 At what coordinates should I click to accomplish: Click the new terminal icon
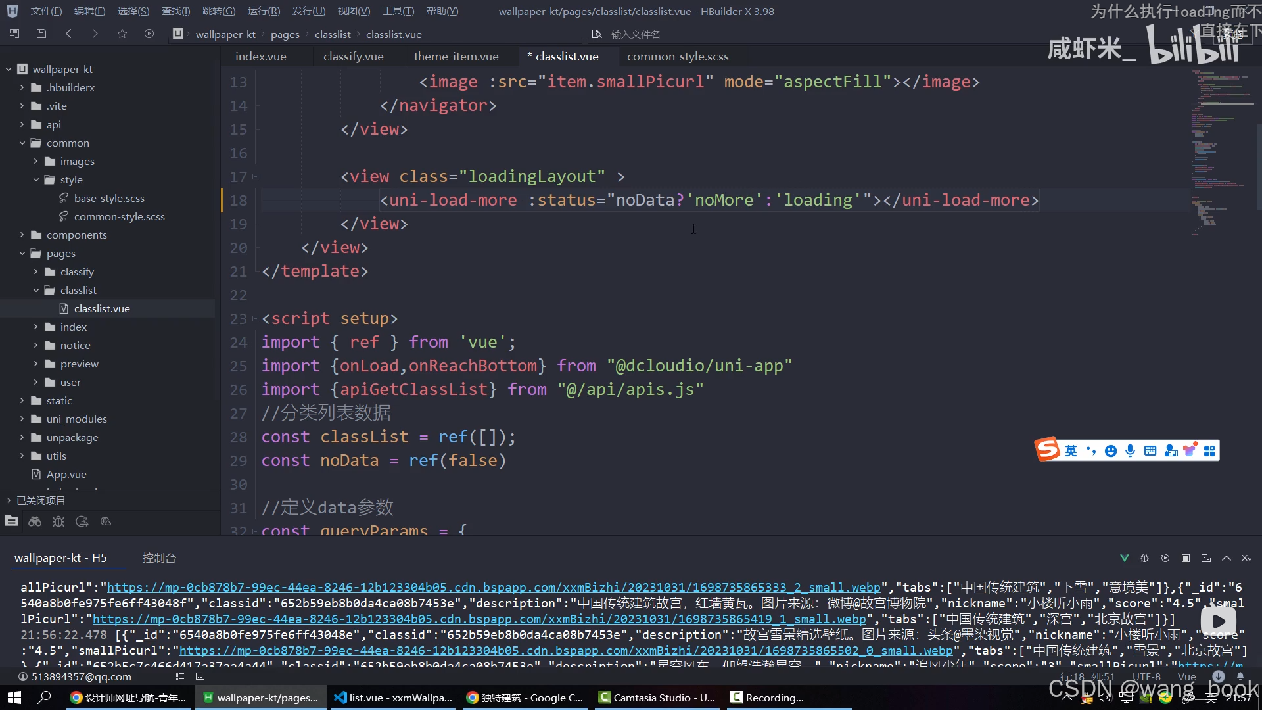[x=1206, y=558]
